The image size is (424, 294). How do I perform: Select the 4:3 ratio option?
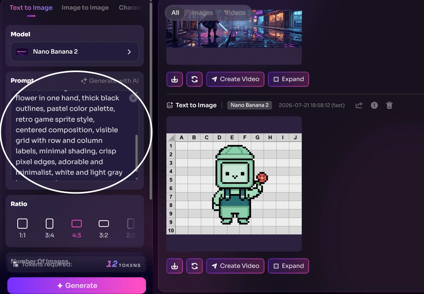[x=77, y=228]
